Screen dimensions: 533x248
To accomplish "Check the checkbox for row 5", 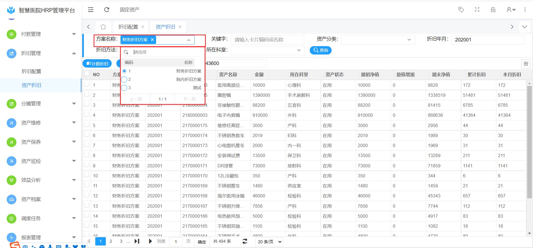I will (87, 125).
